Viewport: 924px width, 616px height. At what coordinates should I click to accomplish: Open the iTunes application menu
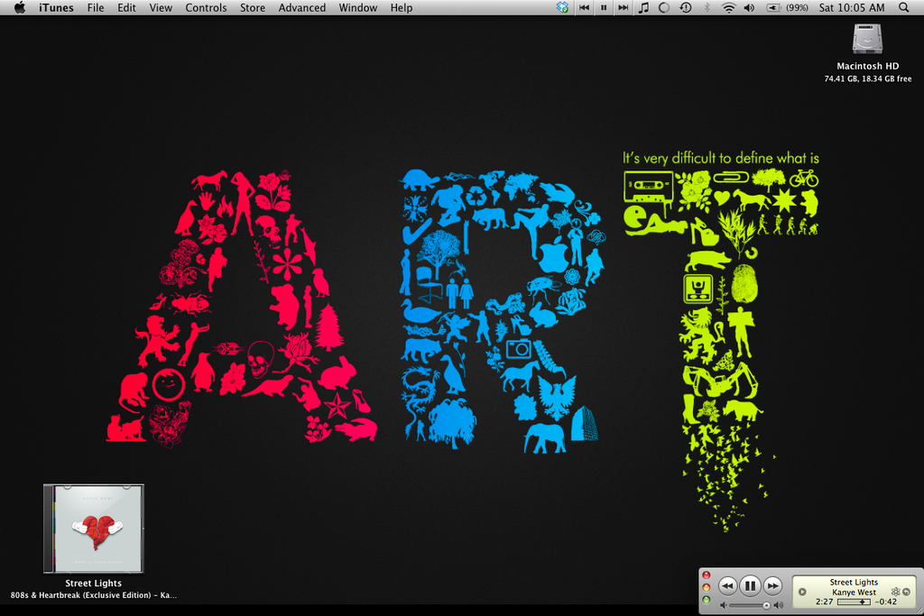pyautogui.click(x=56, y=7)
